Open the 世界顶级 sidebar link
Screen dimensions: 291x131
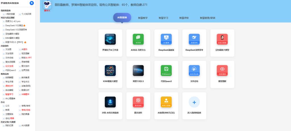pyautogui.click(x=25, y=70)
